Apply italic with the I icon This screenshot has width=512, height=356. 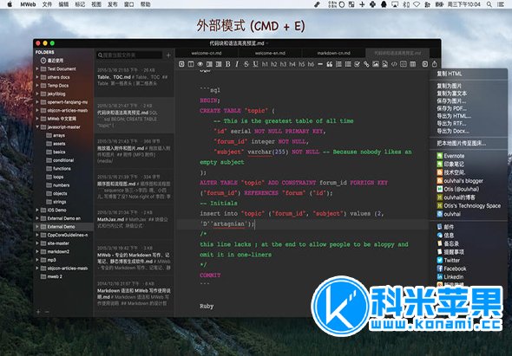point(237,64)
